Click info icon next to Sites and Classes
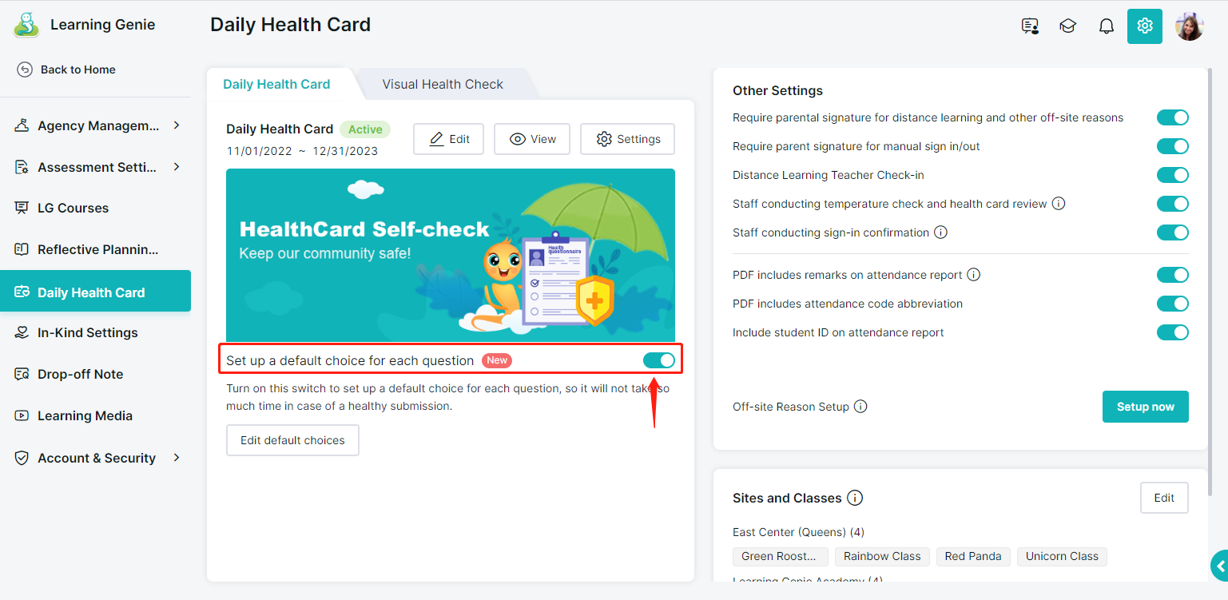 click(x=855, y=499)
